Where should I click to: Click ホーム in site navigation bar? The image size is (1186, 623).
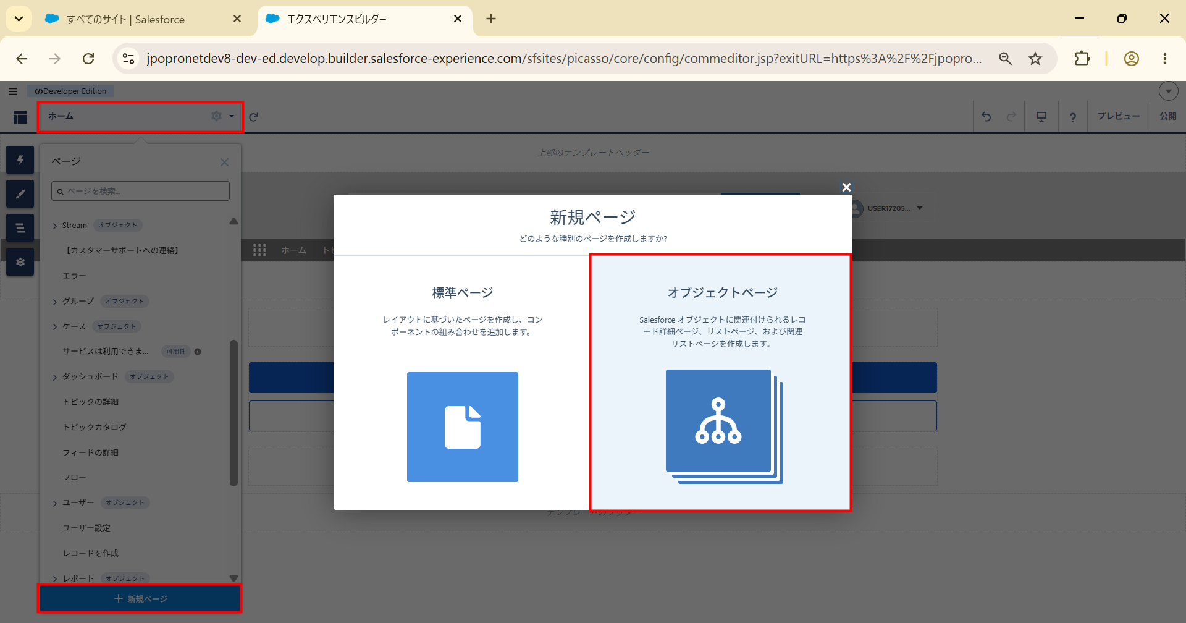(294, 250)
